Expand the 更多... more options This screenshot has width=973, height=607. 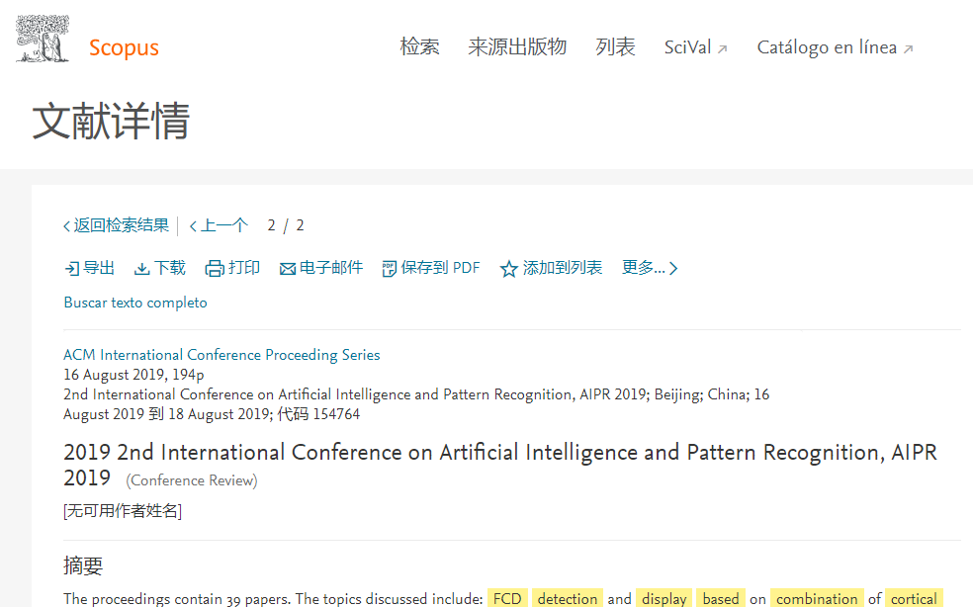(x=650, y=268)
